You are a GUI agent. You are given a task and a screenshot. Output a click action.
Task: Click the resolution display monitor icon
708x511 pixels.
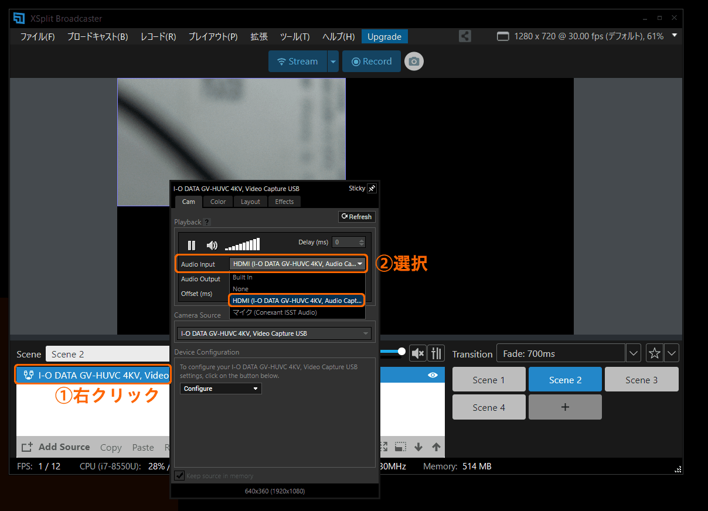[x=503, y=36]
